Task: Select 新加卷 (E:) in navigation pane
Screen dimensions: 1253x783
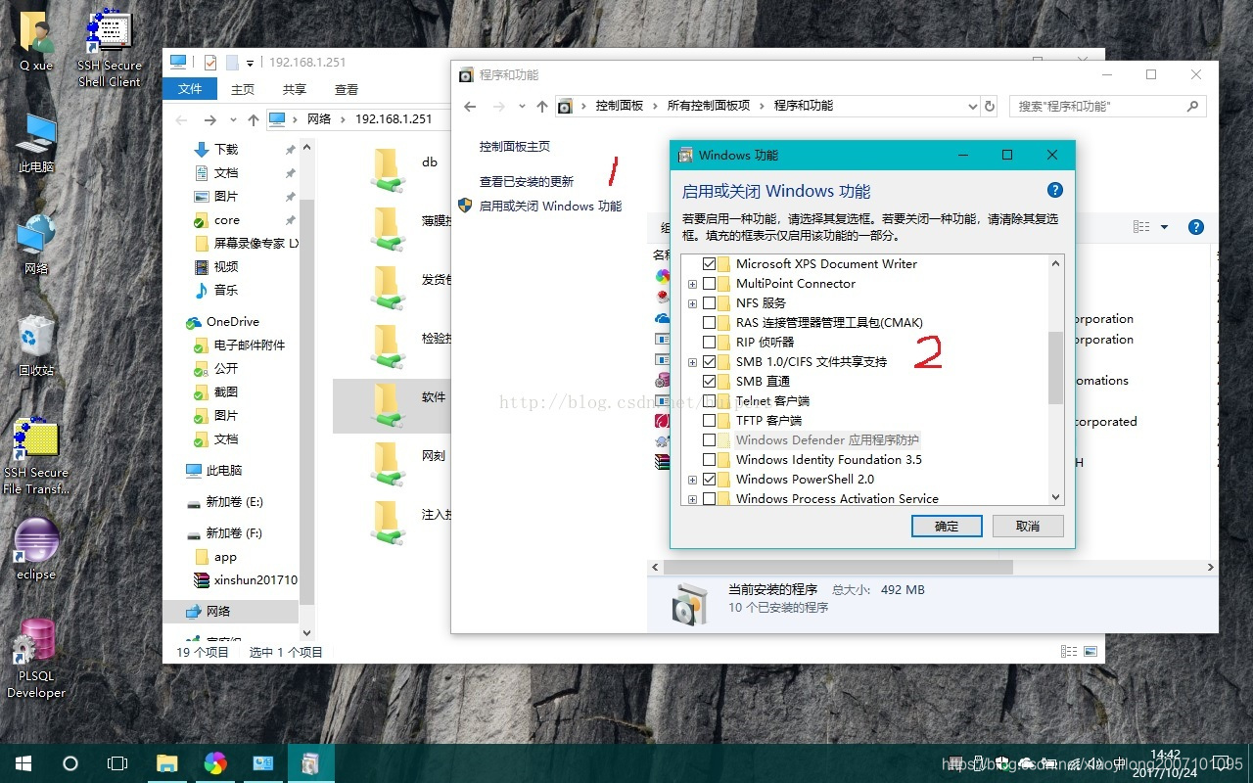Action: [x=234, y=501]
